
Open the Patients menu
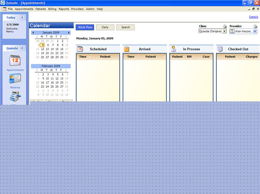point(41,9)
